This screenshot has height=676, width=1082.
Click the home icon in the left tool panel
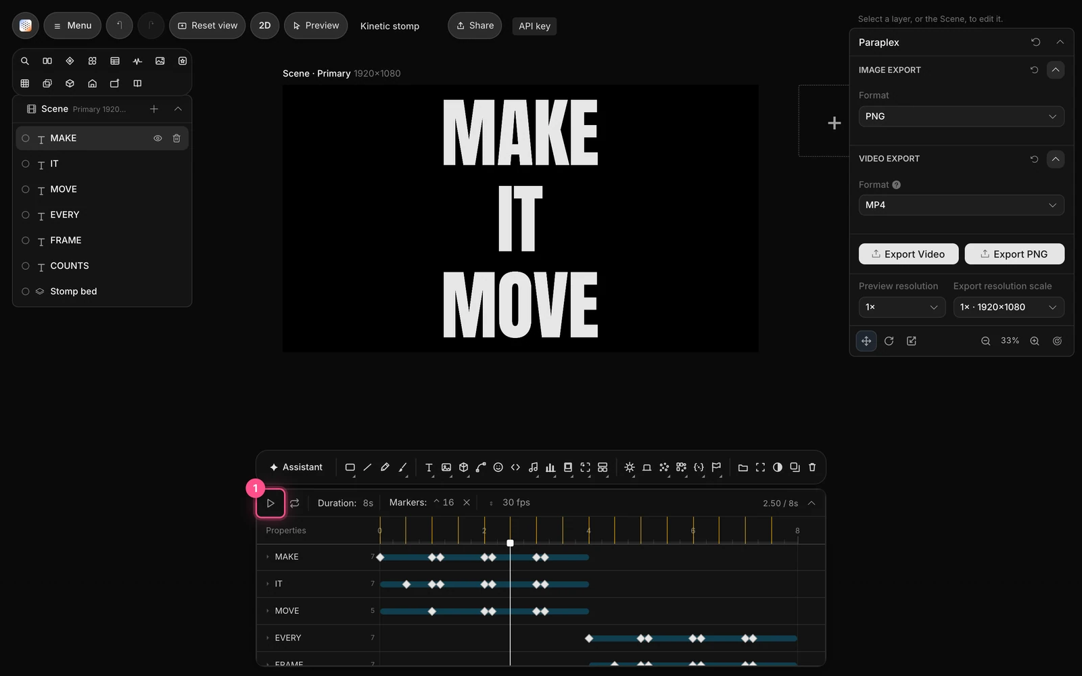coord(93,83)
